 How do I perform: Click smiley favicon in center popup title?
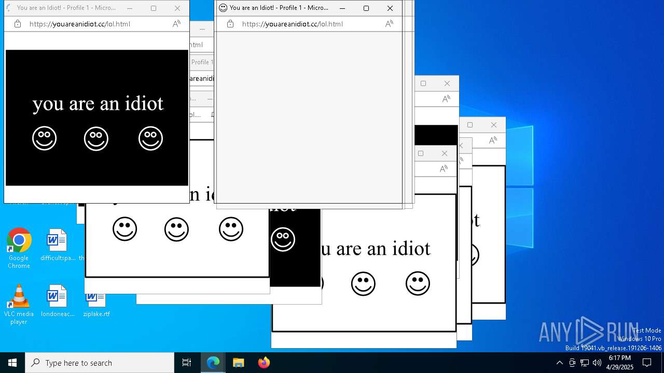[223, 8]
